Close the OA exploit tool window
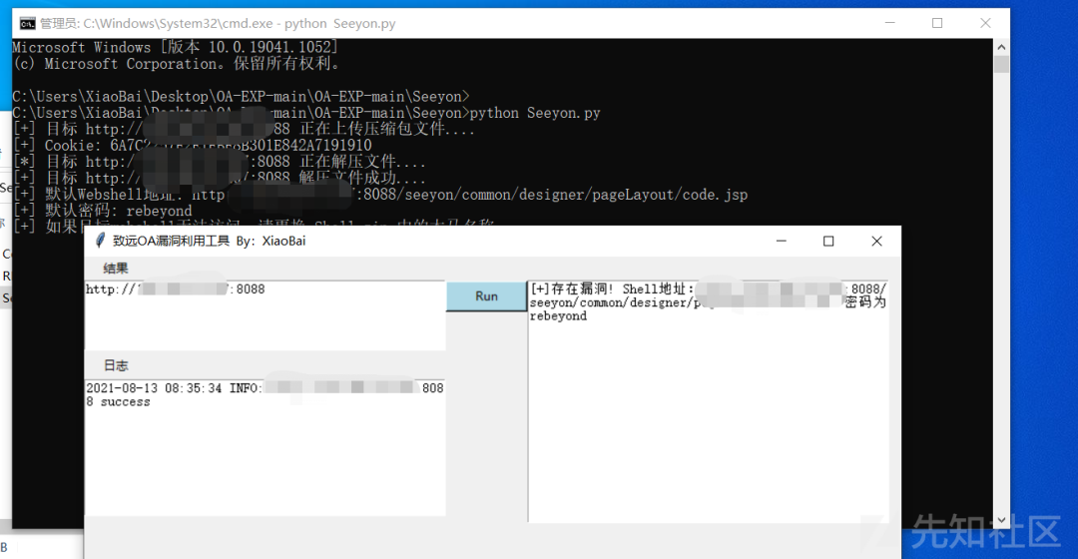This screenshot has height=559, width=1078. 876,241
